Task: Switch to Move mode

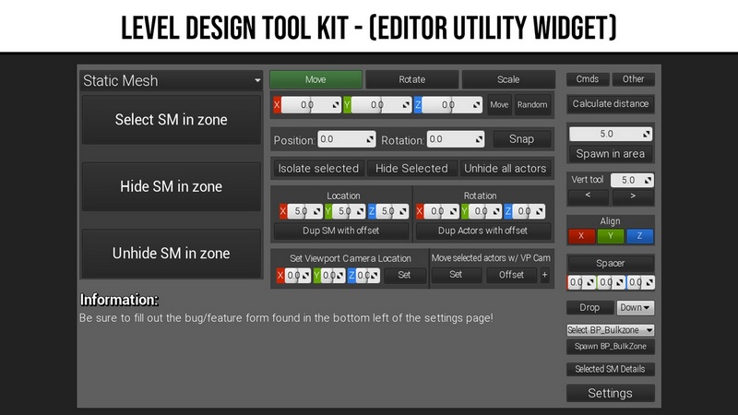Action: point(315,79)
